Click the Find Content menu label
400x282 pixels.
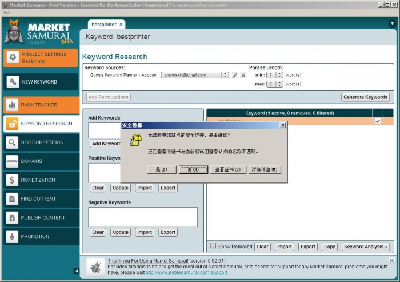[38, 198]
